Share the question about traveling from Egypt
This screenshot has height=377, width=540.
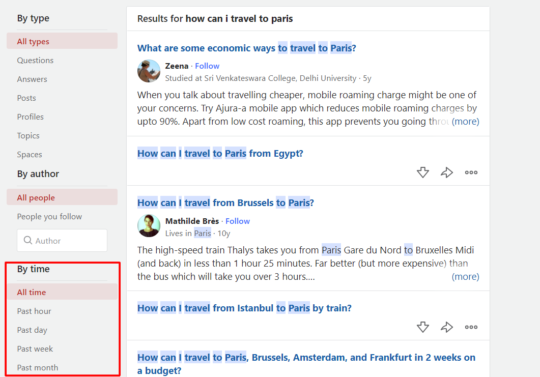click(446, 172)
